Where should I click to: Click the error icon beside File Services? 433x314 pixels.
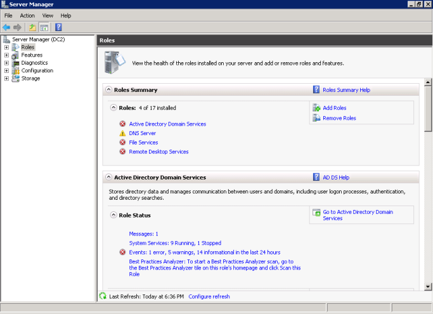[x=122, y=142]
